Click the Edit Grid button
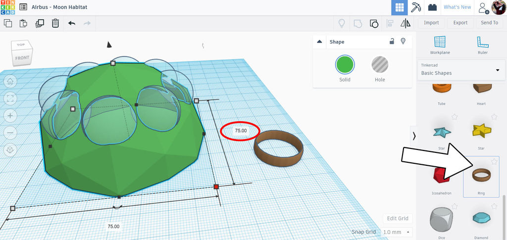Screen dimensions: 507x240 coord(398,218)
